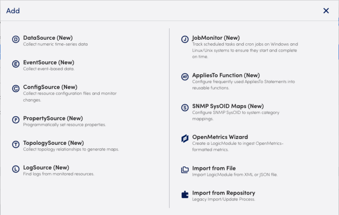The height and width of the screenshot is (215, 339).
Task: Click the OpenMetrics Wizard icon
Action: [185, 139]
